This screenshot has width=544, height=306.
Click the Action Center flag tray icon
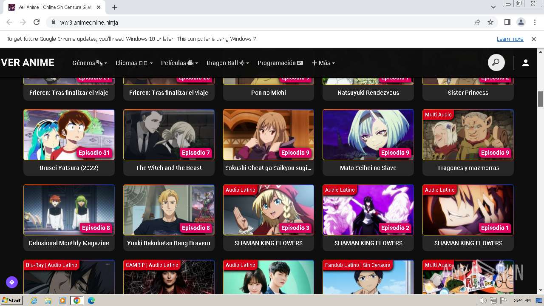point(504,300)
